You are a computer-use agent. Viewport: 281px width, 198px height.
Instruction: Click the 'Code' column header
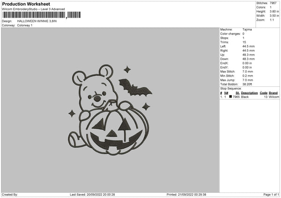264,93
